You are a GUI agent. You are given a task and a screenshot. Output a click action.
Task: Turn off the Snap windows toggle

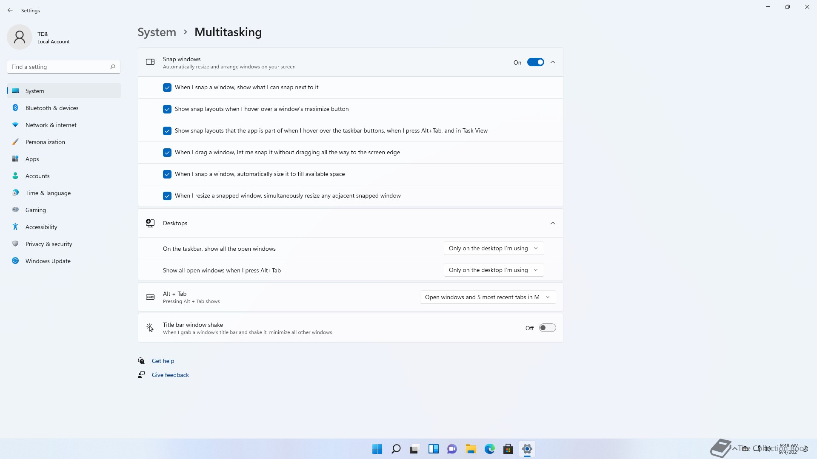point(535,62)
